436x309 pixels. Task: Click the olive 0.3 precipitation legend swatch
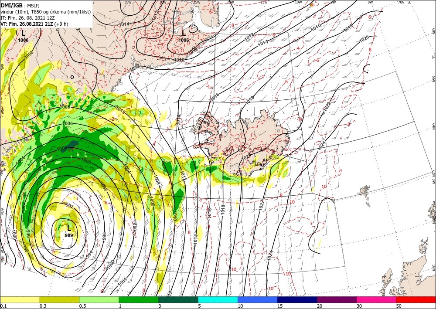59,299
